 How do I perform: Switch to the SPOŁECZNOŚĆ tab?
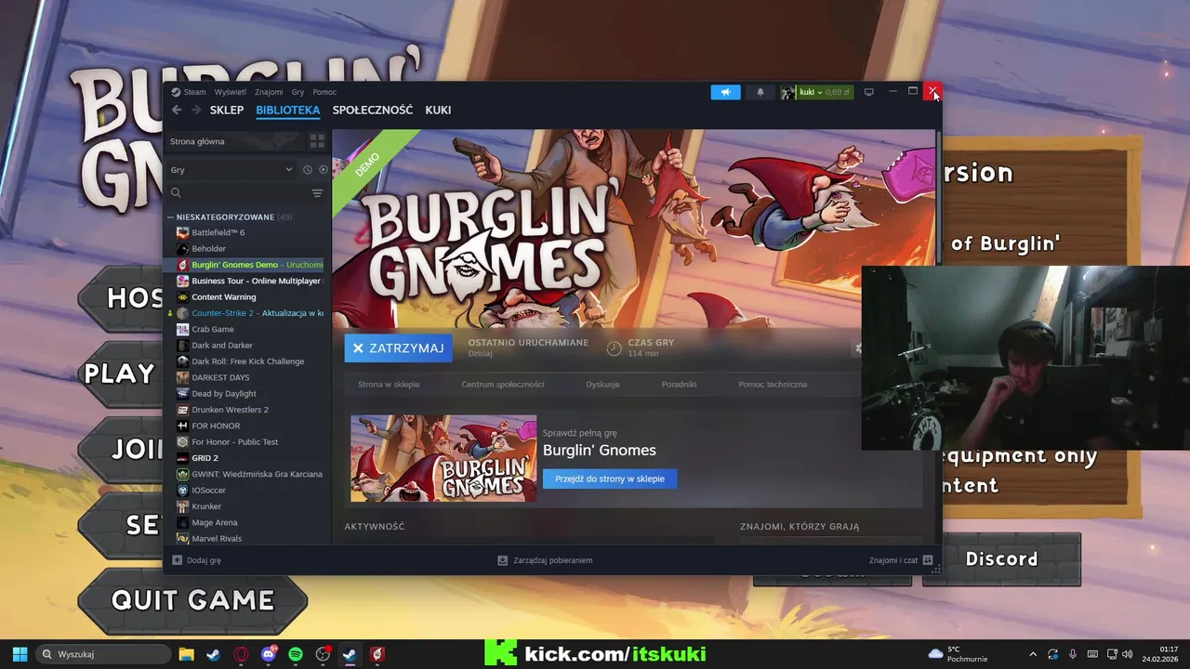click(373, 110)
